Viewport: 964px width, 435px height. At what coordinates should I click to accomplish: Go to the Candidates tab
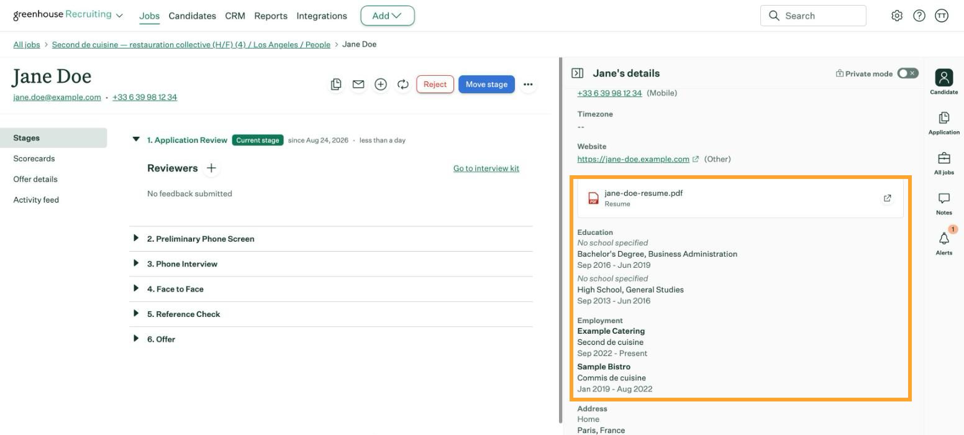(193, 16)
